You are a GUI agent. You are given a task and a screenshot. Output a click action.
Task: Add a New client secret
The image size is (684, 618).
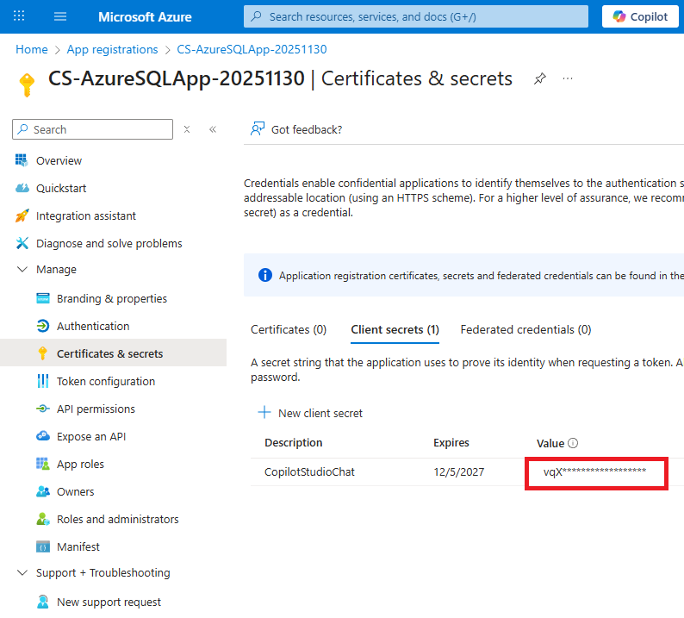tap(311, 413)
